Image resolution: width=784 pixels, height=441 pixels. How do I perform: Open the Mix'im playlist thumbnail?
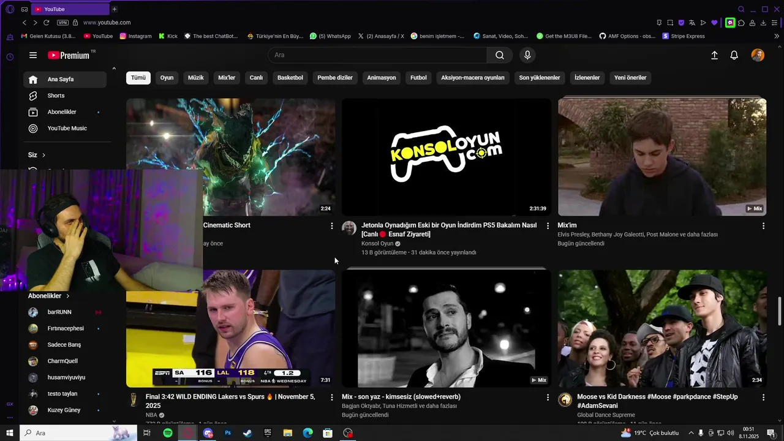(662, 157)
